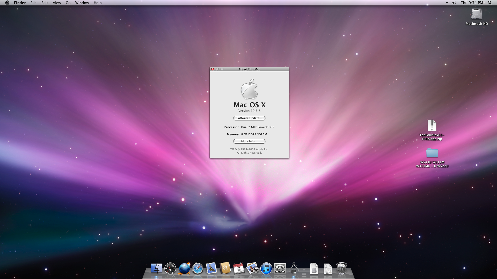Open Mail app in the Dock
The image size is (497, 279).
[211, 268]
